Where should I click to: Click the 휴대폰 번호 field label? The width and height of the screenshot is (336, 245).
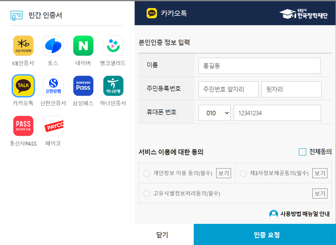click(x=162, y=112)
